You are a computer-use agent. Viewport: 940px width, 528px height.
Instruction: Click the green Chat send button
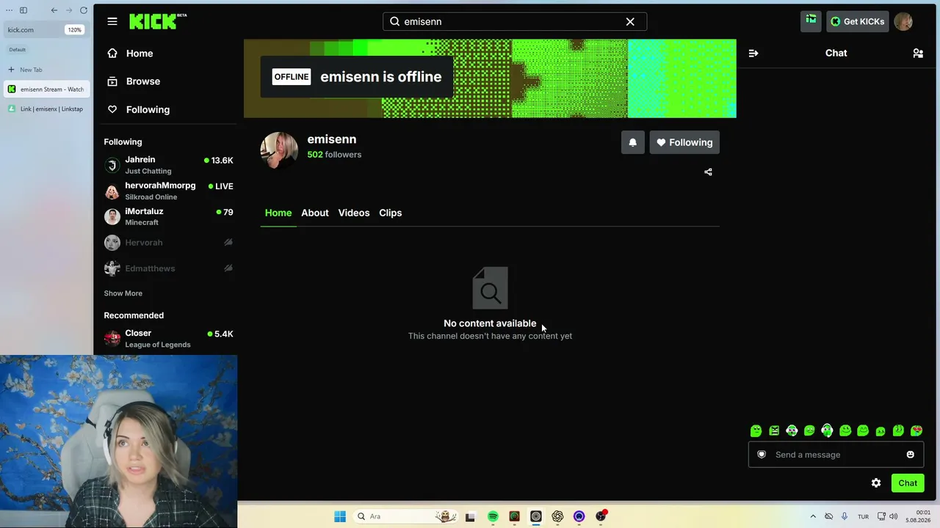click(908, 483)
